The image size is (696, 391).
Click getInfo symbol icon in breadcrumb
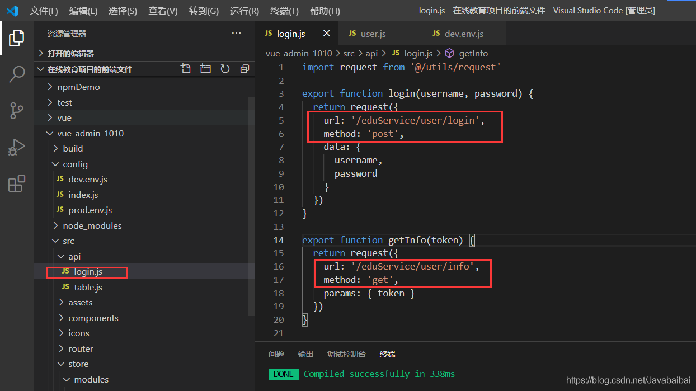449,53
